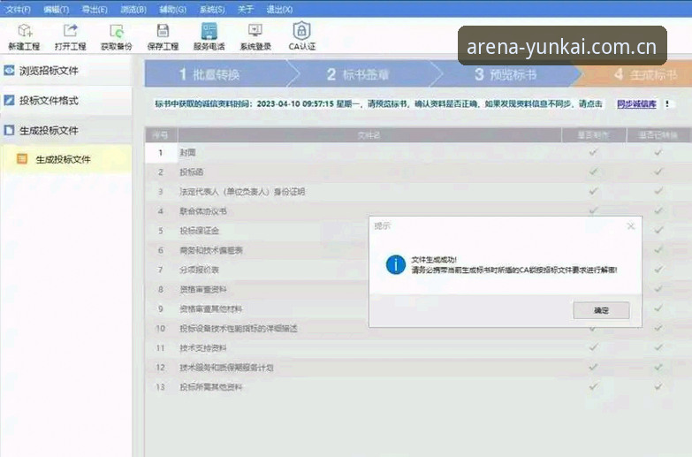Select the 投标函 row
692x457 pixels.
(417, 171)
